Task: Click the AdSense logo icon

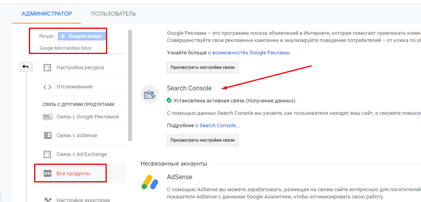Action: point(150,182)
